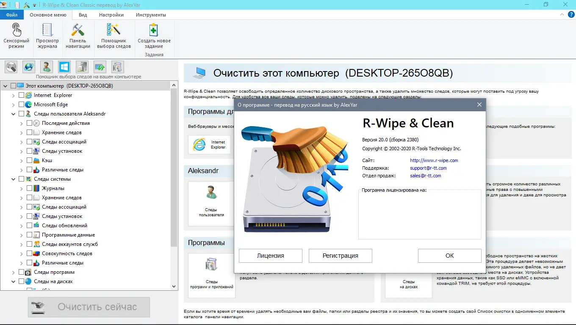Expand the Следы программ node
The width and height of the screenshot is (576, 325).
point(14,272)
